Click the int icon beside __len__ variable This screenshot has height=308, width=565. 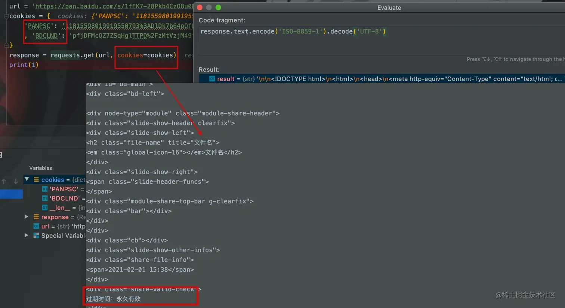pyautogui.click(x=45, y=208)
